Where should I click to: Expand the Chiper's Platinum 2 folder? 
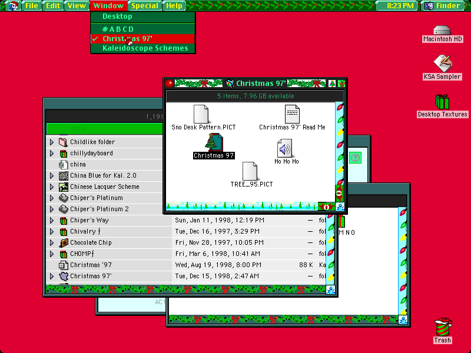52,209
